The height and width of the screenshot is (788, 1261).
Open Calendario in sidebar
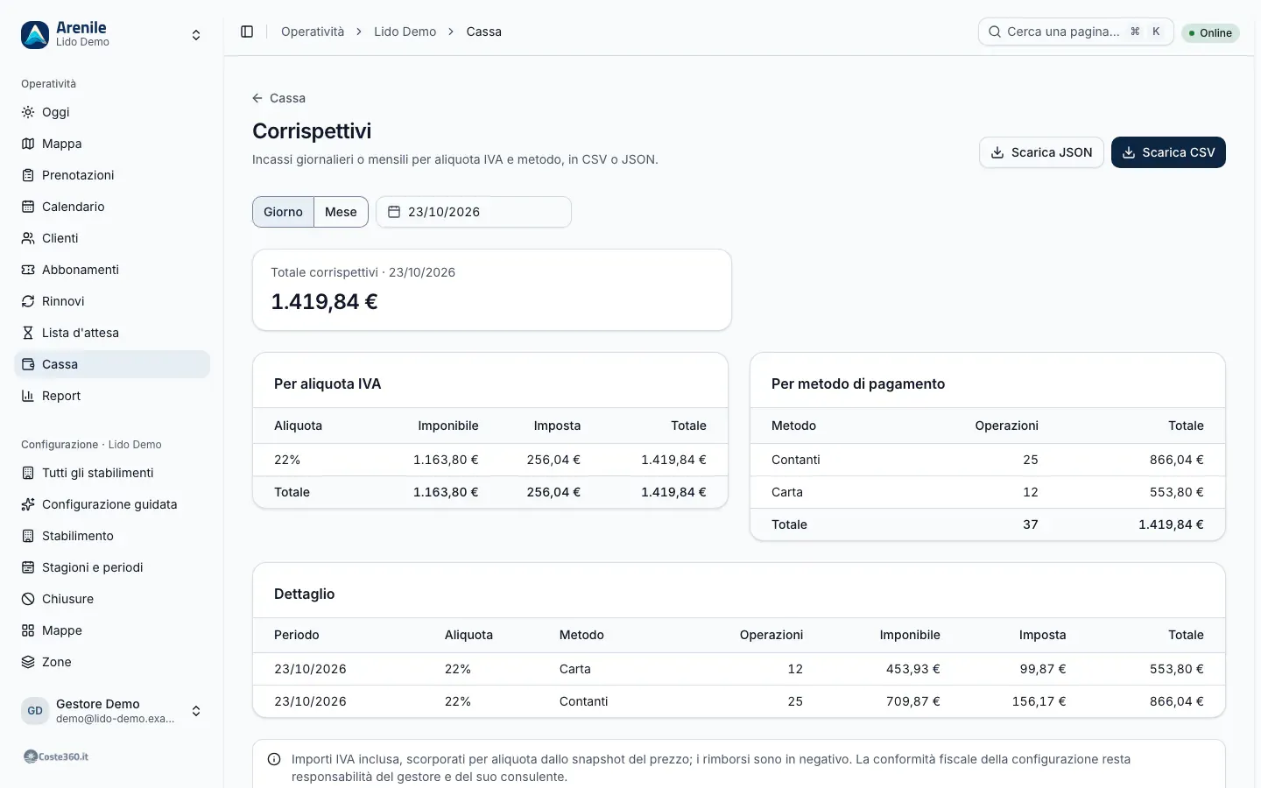[112, 207]
